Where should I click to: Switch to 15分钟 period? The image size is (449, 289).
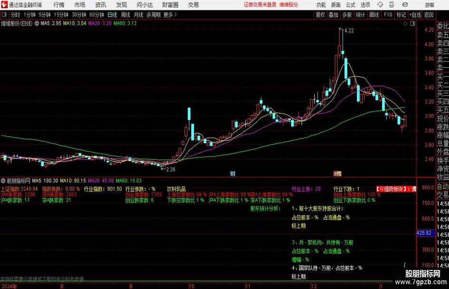pyautogui.click(x=61, y=15)
